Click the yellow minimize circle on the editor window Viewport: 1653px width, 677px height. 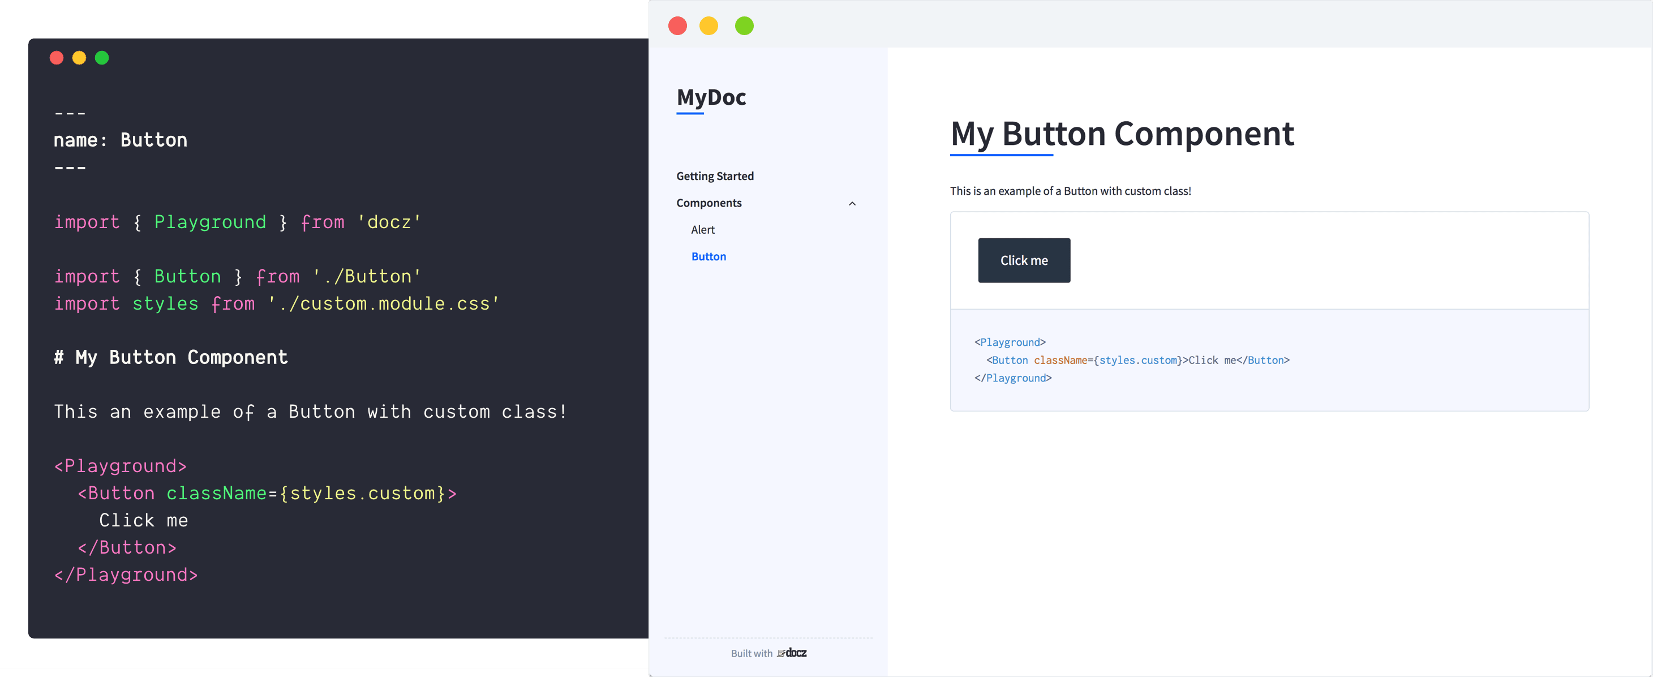coord(80,58)
